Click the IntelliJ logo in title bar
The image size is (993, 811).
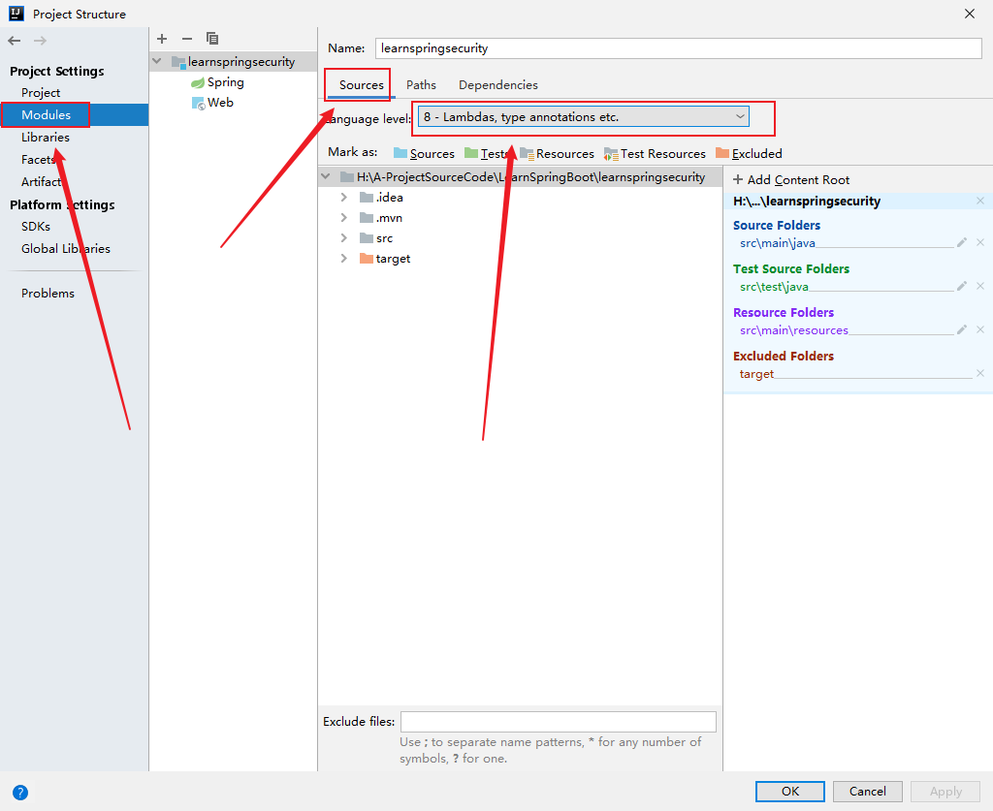coord(16,14)
